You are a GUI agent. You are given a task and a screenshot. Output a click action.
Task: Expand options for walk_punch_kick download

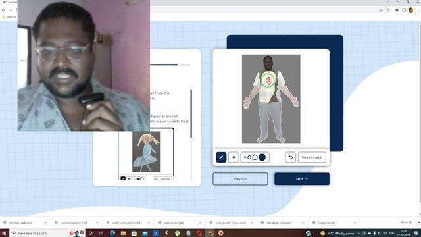tap(251, 223)
